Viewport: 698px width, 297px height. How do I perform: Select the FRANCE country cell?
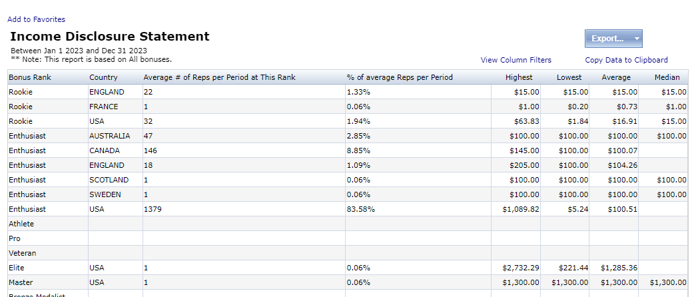[x=103, y=107]
